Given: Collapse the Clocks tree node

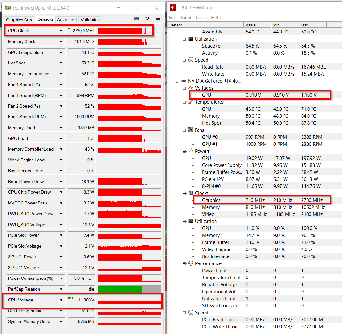Looking at the screenshot, I should coord(184,193).
